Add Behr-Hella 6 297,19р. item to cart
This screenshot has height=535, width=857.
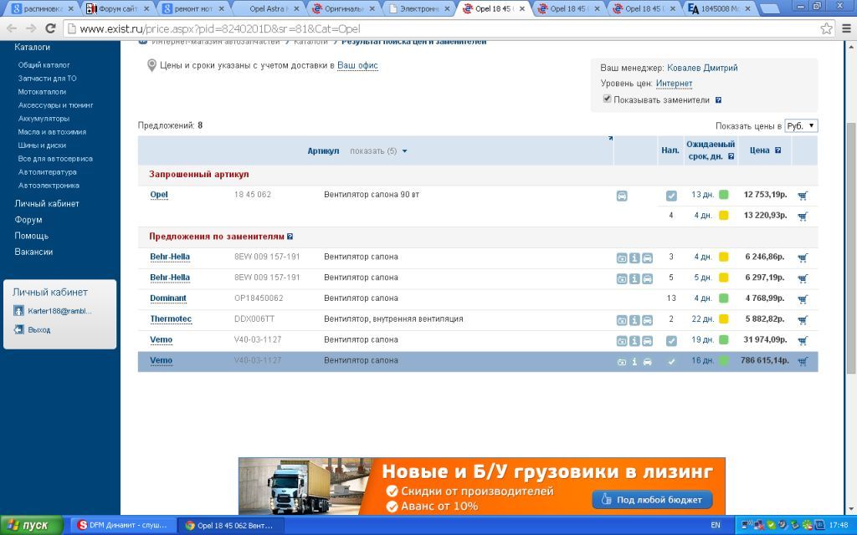pos(803,278)
